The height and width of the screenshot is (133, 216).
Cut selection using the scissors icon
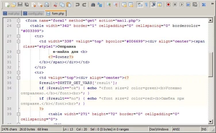pos(56,5)
